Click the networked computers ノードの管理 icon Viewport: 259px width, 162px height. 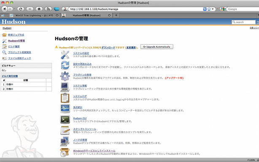tap(65, 141)
